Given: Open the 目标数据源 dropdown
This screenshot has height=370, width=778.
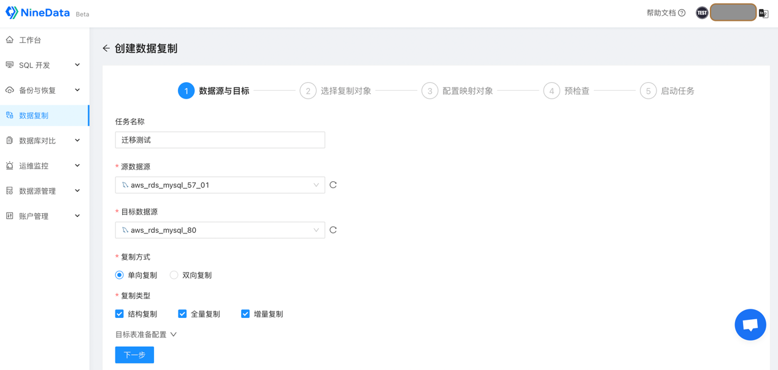Looking at the screenshot, I should click(220, 230).
